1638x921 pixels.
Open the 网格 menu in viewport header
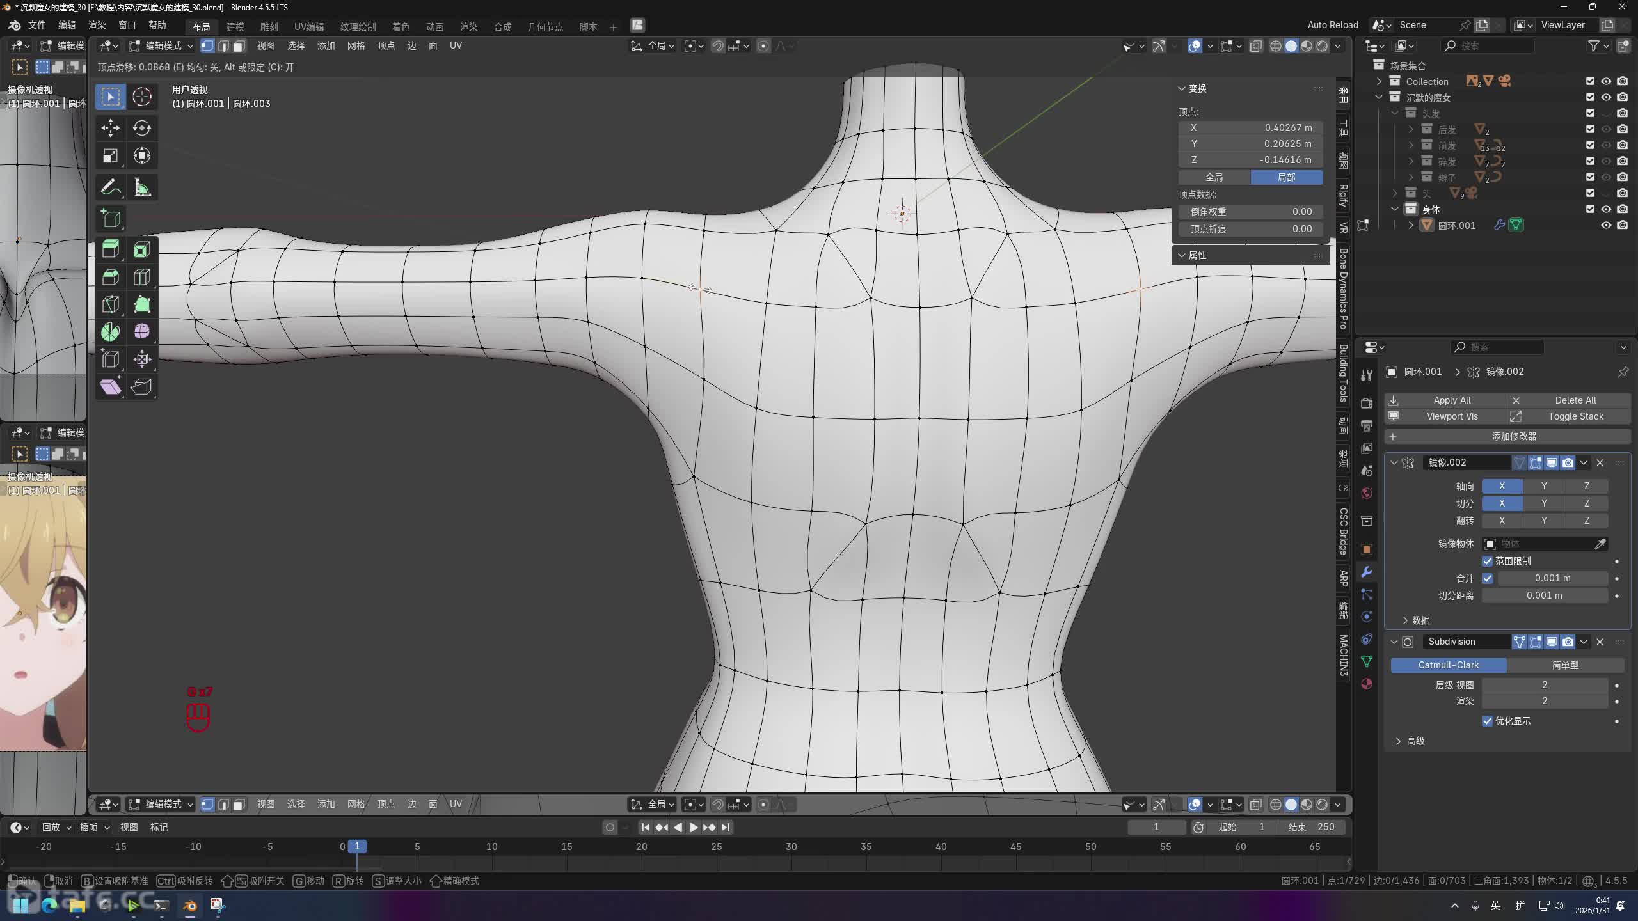(x=356, y=45)
